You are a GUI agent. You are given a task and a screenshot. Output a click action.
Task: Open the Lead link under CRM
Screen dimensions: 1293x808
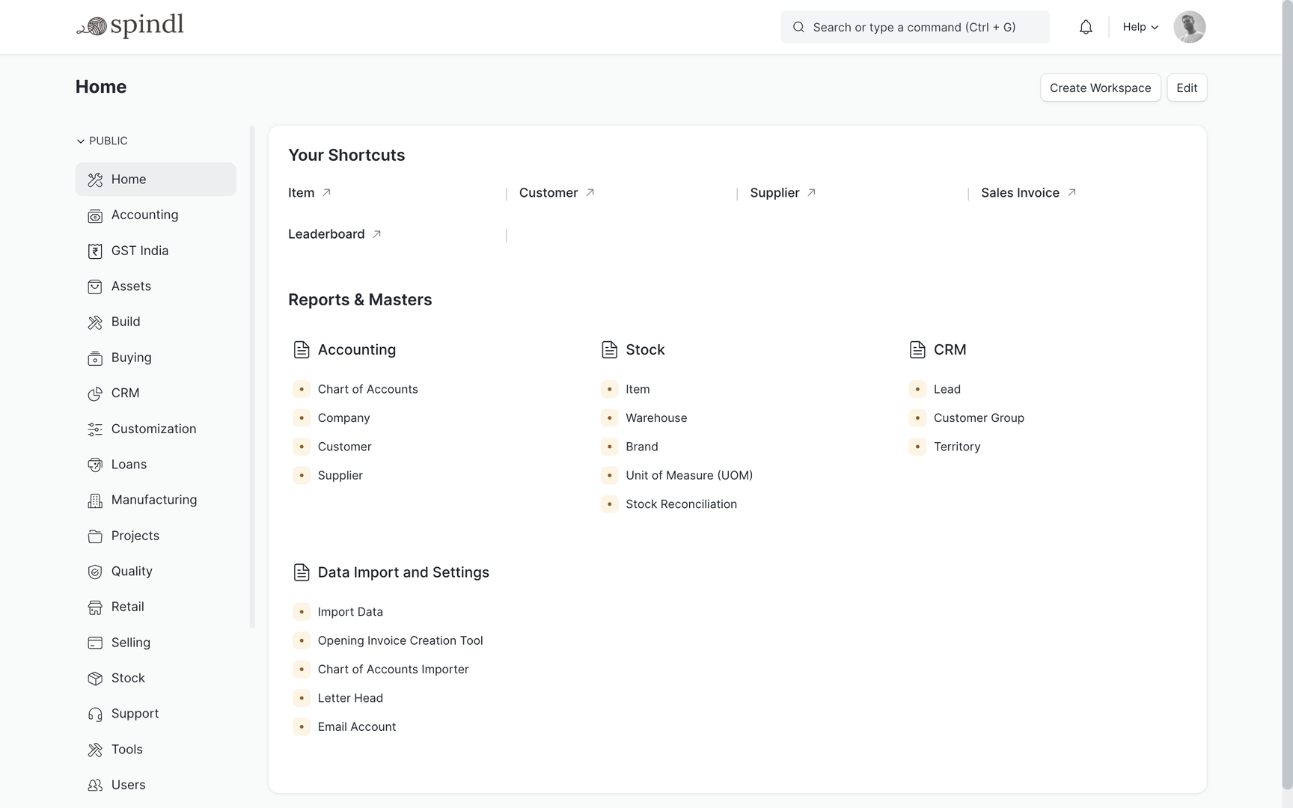click(x=947, y=389)
